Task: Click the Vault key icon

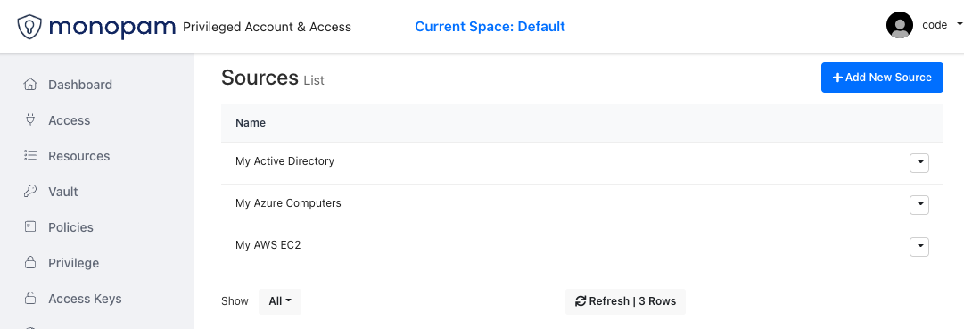Action: (29, 192)
